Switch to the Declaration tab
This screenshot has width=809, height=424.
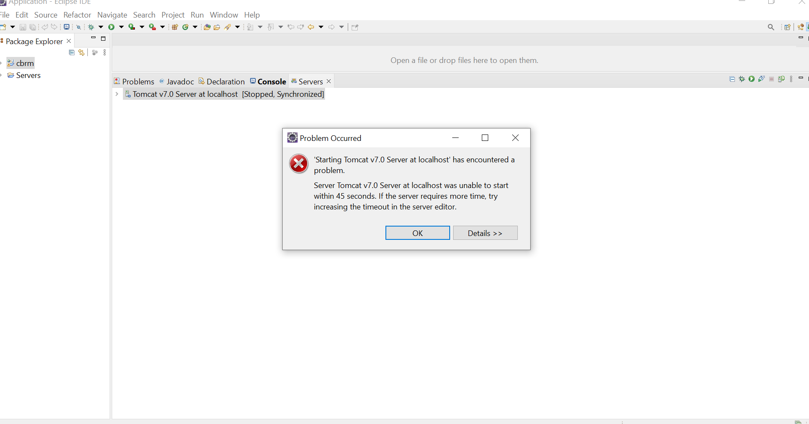[x=222, y=81]
